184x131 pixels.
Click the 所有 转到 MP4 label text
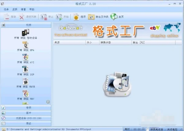[25, 50]
